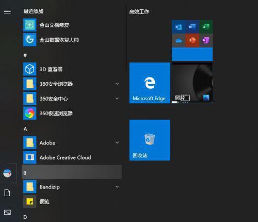Launch 金山文档修复 app
Viewport: 258px width, 222px height.
click(72, 25)
